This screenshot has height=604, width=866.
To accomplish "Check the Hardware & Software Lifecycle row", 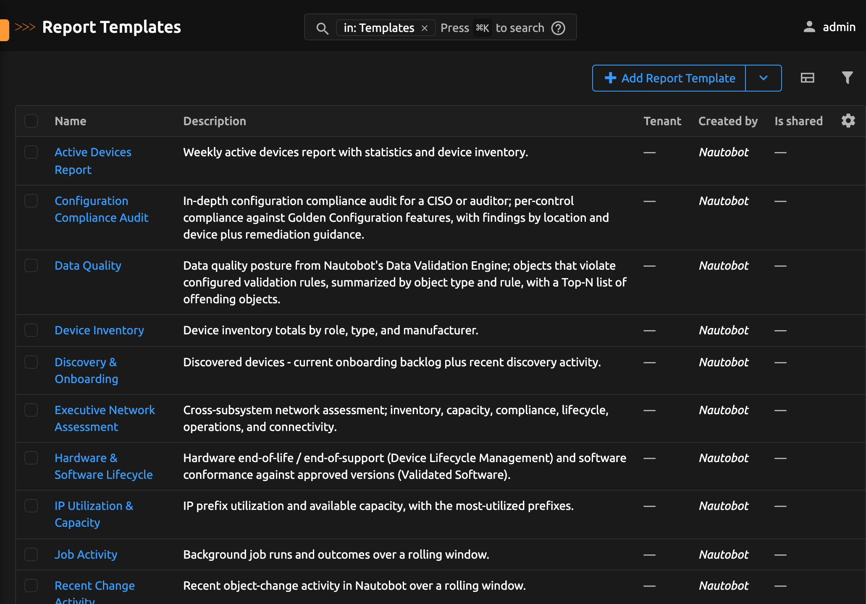I will 31,458.
